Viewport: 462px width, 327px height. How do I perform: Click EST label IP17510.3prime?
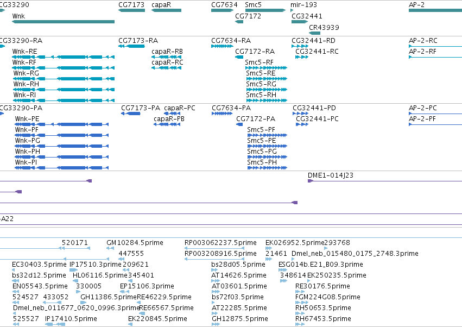pyautogui.click(x=96, y=265)
